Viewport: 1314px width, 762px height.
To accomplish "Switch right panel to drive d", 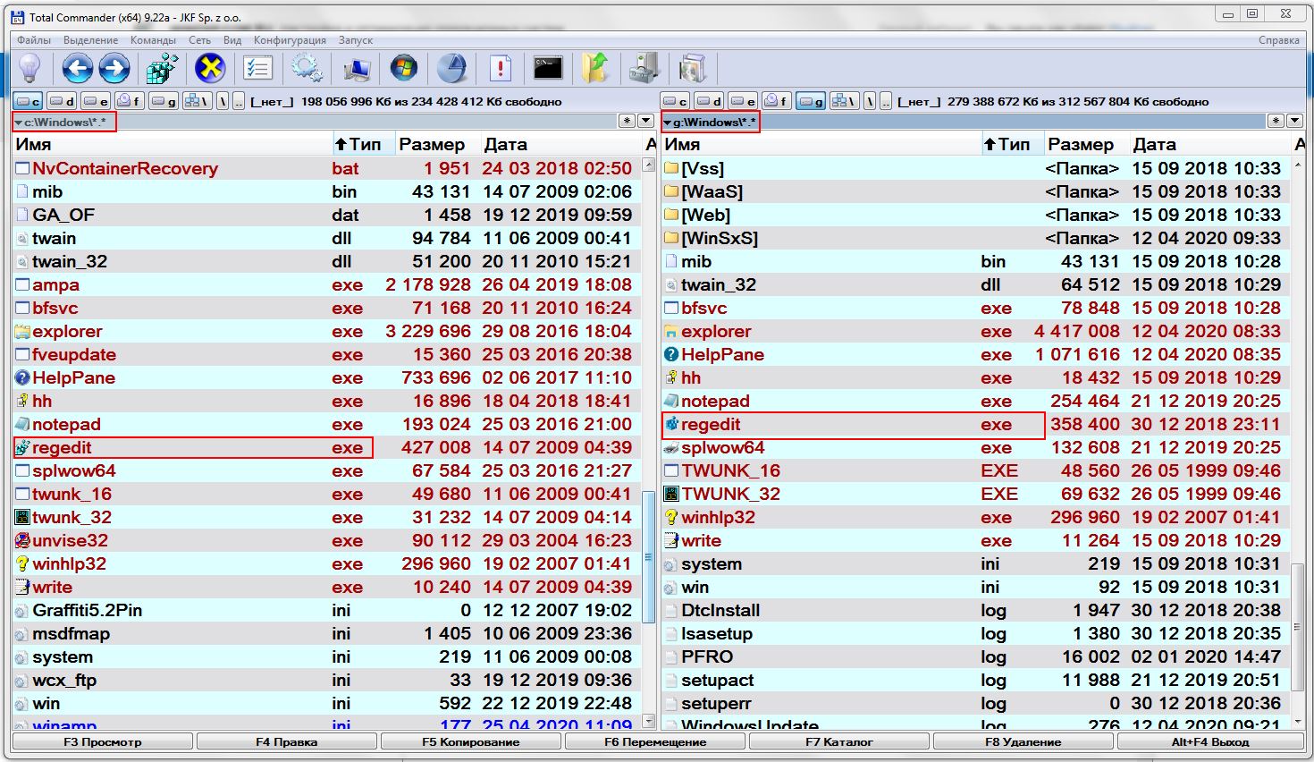I will [710, 101].
